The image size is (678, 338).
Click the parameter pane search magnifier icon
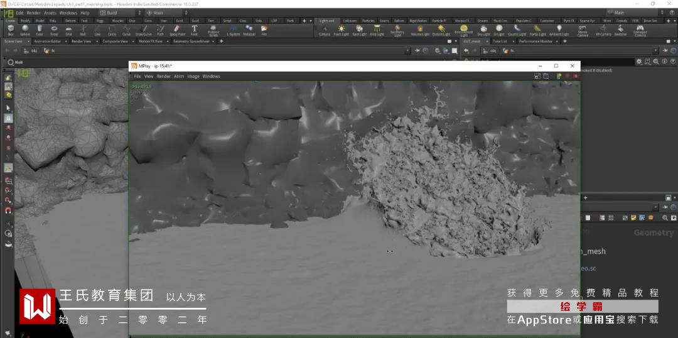[x=657, y=62]
